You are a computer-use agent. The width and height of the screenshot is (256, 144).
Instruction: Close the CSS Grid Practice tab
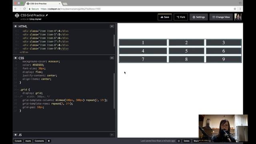[60, 4]
